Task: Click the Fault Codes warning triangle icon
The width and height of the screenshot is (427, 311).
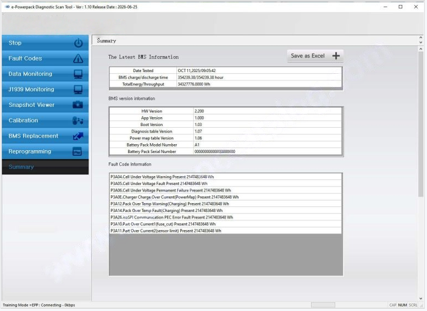Action: coord(78,58)
